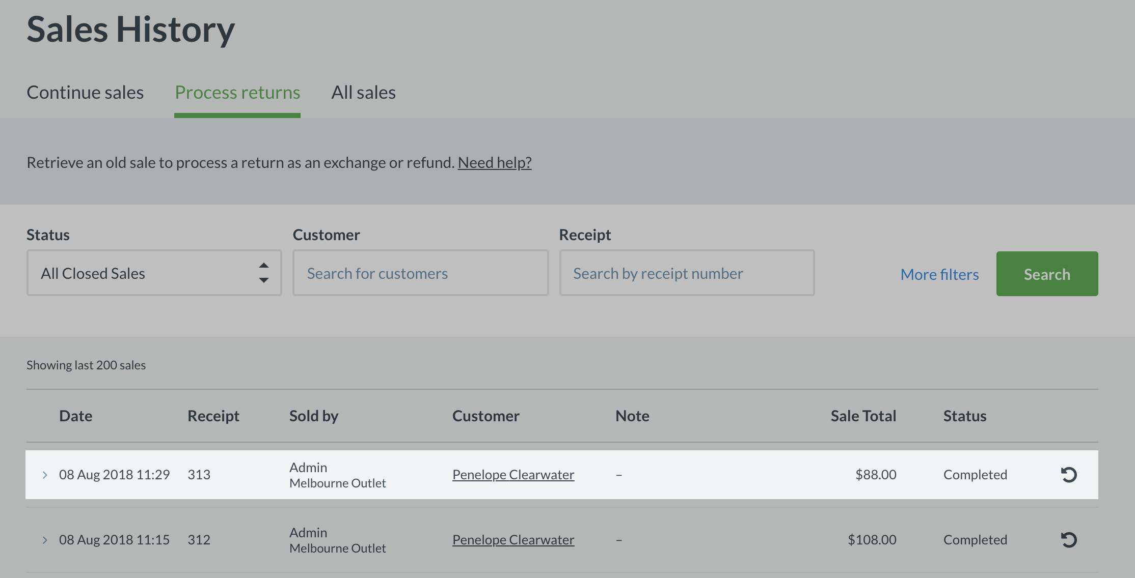
Task: Click the Sale Total column header
Action: tap(863, 416)
